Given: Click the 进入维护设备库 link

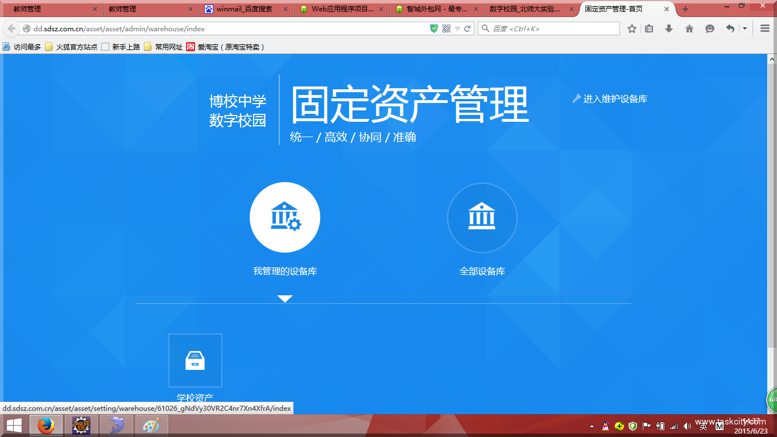Looking at the screenshot, I should tap(610, 99).
